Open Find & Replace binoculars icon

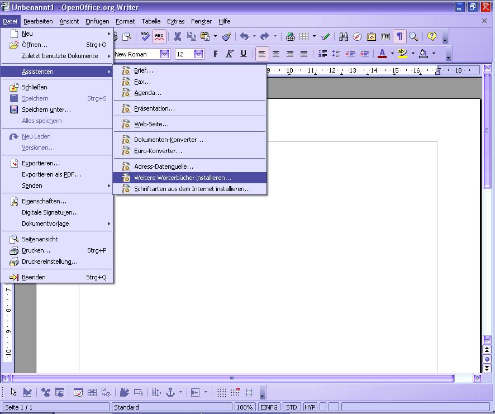[344, 37]
